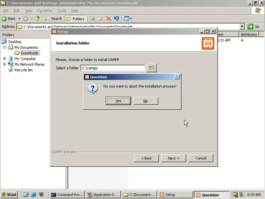265x199 pixels.
Task: Click the Explorer Back toolbar button
Action: (9, 19)
